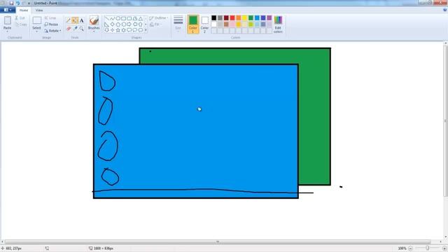Select the Color picker eyedropper tool
The height and width of the screenshot is (252, 448).
(75, 28)
